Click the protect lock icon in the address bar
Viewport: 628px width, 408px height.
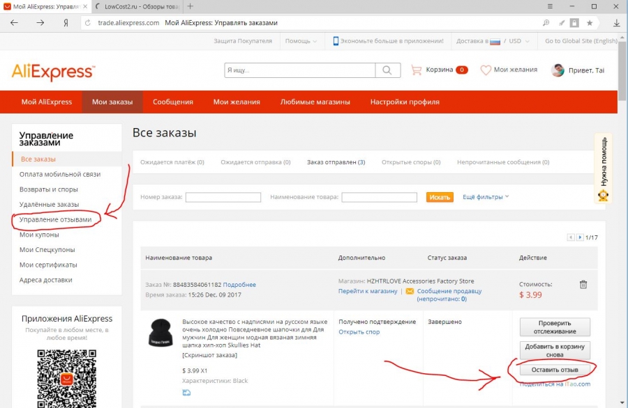(574, 23)
